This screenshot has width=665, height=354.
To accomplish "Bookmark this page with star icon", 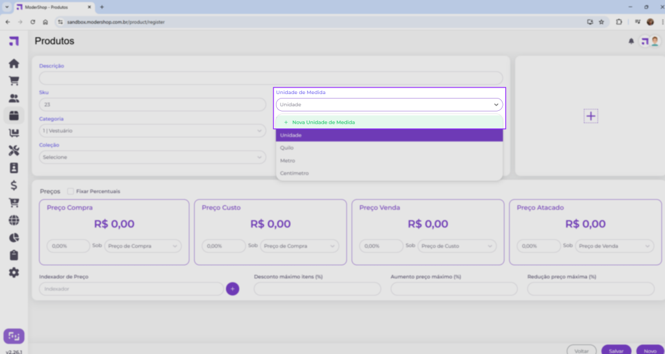I will click(x=601, y=21).
